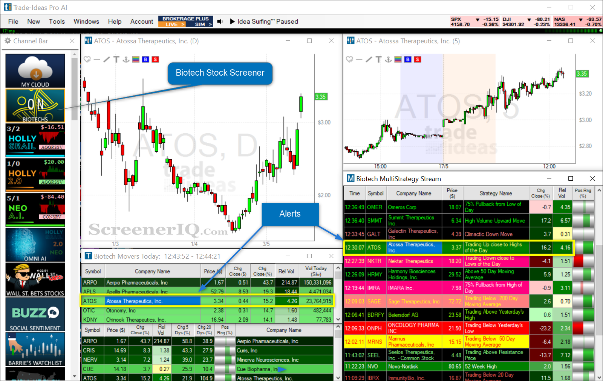Screen dimensions: 603x381
Task: Sort Biotech Movers by Vol Today column
Action: coord(316,271)
